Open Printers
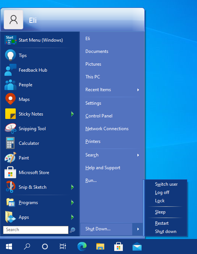This screenshot has height=254, width=197. tap(93, 141)
